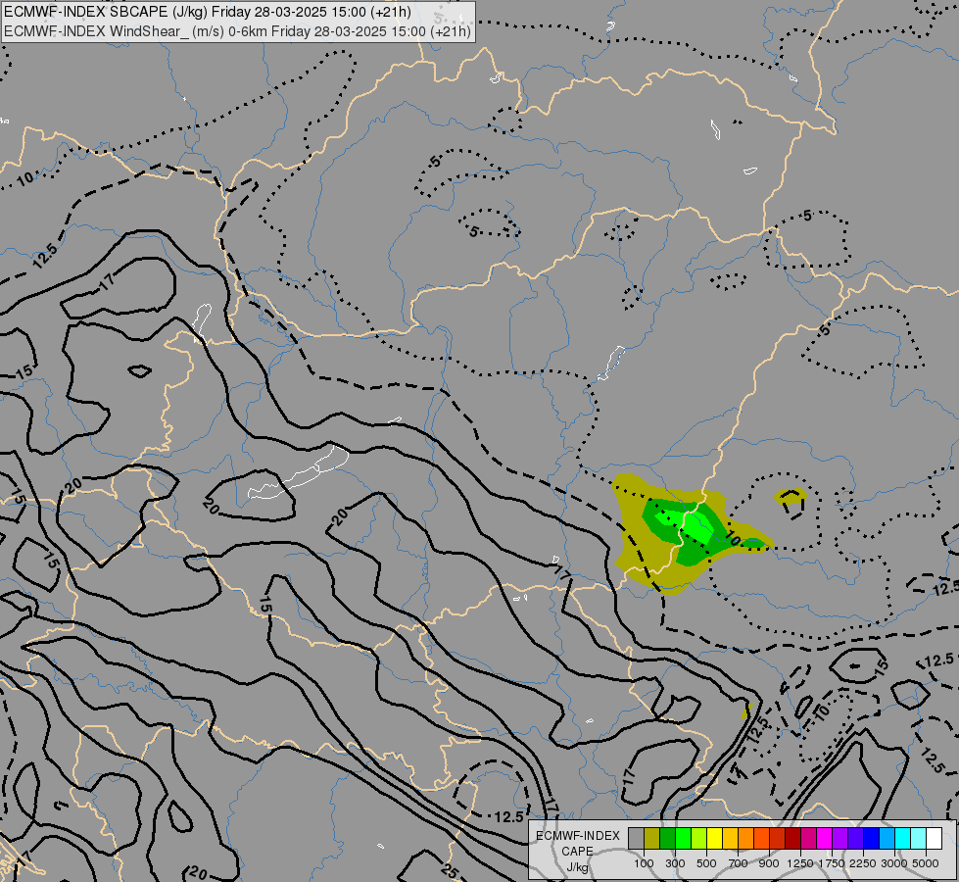Pick the bright magenta legend swatch
The image size is (959, 882).
coord(825,839)
